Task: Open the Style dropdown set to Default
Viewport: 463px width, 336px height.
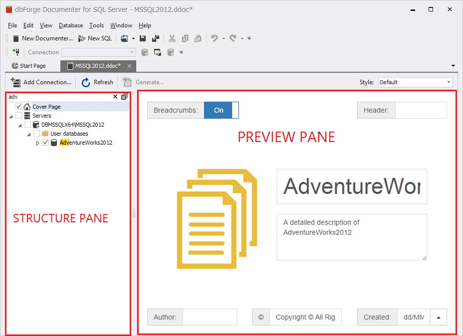Action: point(416,83)
